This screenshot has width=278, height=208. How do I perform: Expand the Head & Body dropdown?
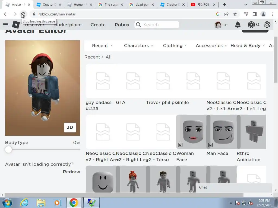coord(248,45)
